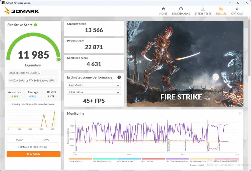Click the SAVE button
This screenshot has height=171, width=251.
click(x=46, y=140)
